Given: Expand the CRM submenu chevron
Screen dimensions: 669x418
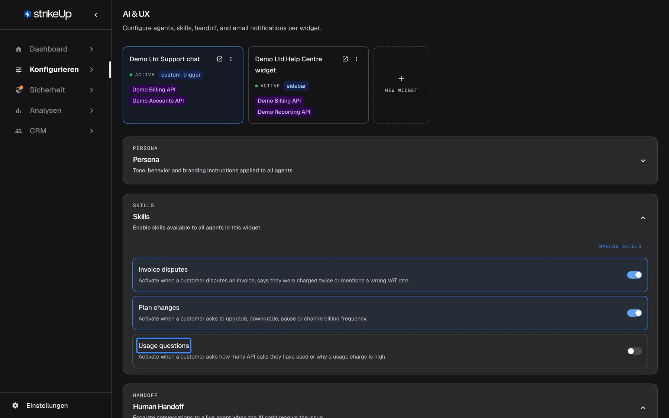Looking at the screenshot, I should tap(91, 131).
